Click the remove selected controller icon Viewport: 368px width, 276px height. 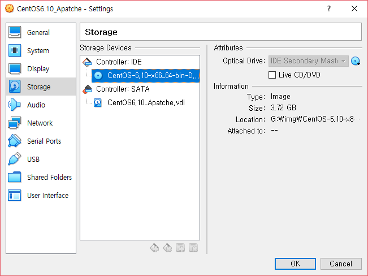tap(167, 248)
